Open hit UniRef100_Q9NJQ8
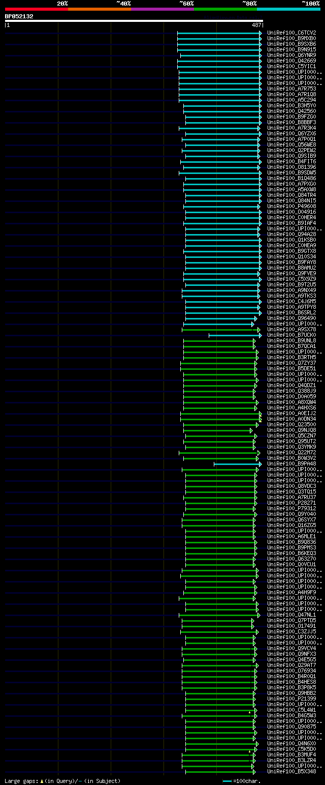The image size is (325, 785). click(x=291, y=430)
